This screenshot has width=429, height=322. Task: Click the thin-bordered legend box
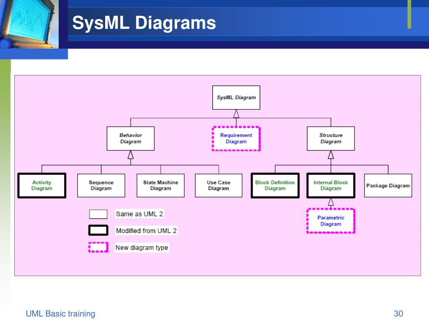(x=98, y=214)
